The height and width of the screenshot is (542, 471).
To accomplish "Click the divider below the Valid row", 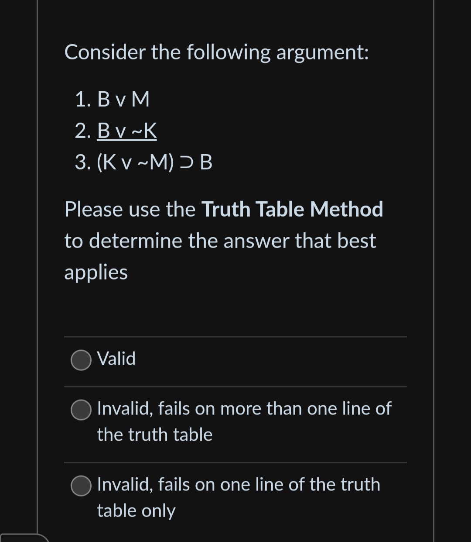I will point(235,387).
